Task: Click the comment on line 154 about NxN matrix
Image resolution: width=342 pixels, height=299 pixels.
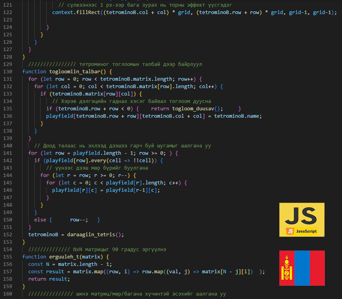Action: (x=100, y=249)
